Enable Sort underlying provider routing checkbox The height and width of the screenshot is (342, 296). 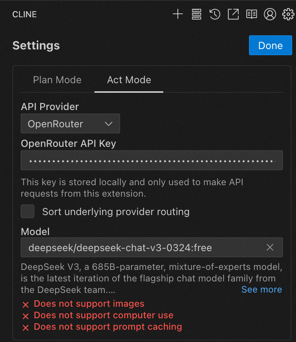coord(28,211)
